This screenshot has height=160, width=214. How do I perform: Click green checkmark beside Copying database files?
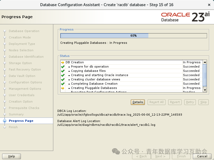pos(63,71)
